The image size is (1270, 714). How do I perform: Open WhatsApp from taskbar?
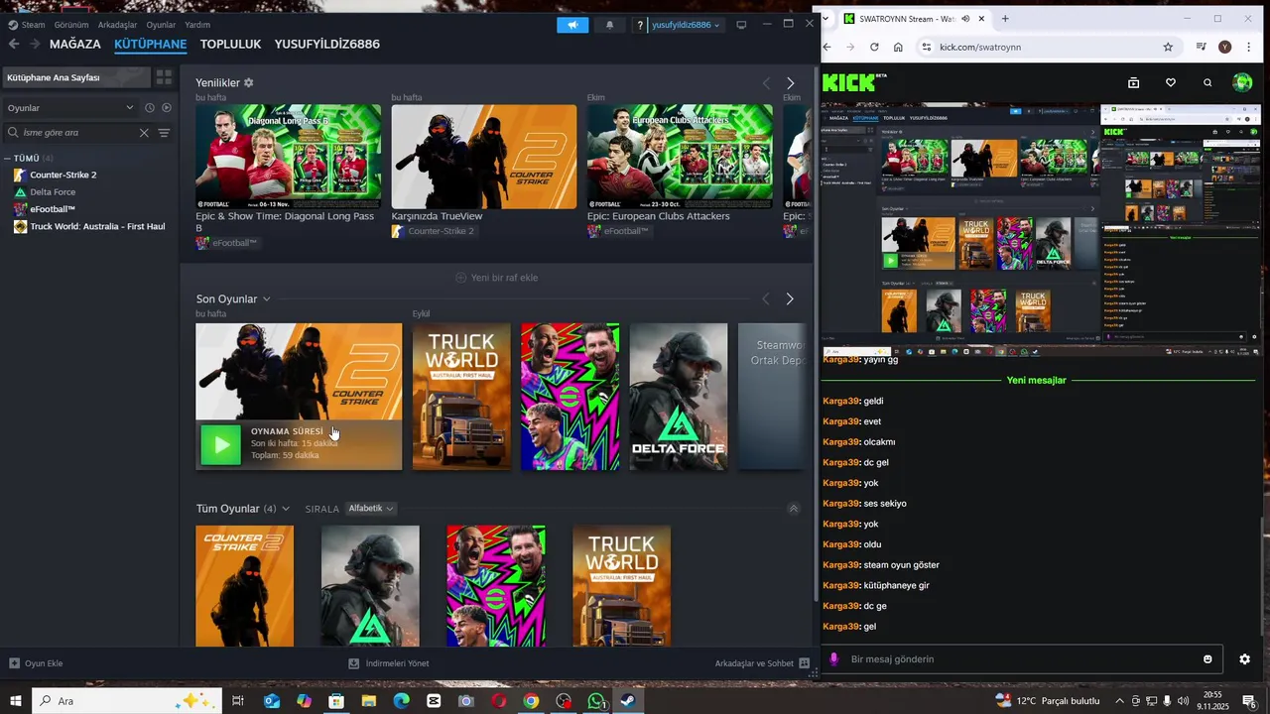[595, 701]
